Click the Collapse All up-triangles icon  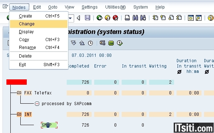(82, 43)
